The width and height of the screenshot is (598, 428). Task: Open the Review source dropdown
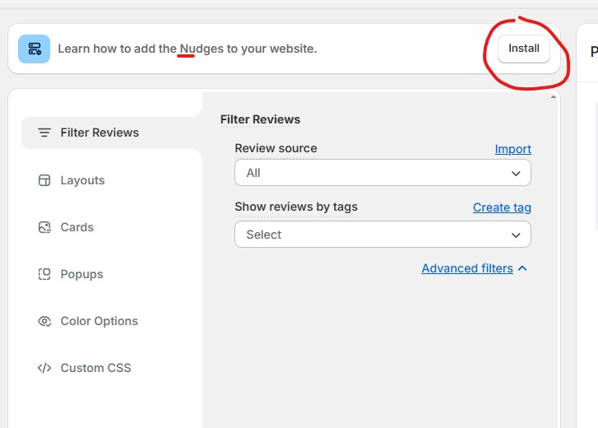pos(382,173)
